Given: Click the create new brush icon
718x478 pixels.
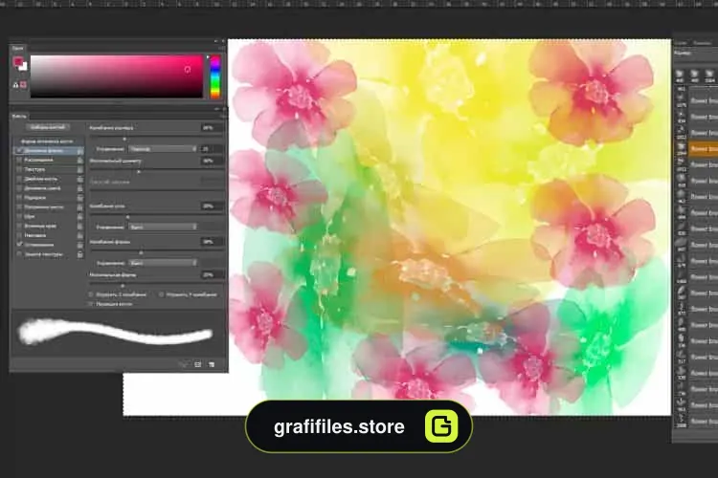Looking at the screenshot, I should (x=212, y=364).
